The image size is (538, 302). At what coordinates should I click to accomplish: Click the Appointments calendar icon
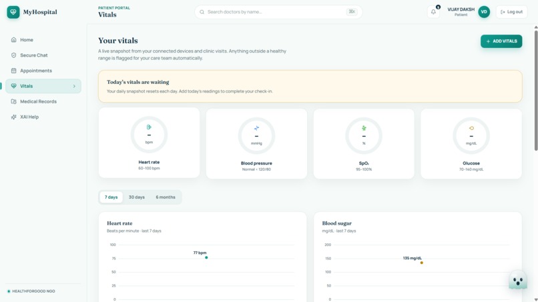pyautogui.click(x=14, y=71)
